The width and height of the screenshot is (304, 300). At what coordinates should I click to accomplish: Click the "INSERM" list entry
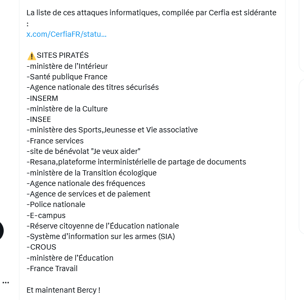(42, 98)
